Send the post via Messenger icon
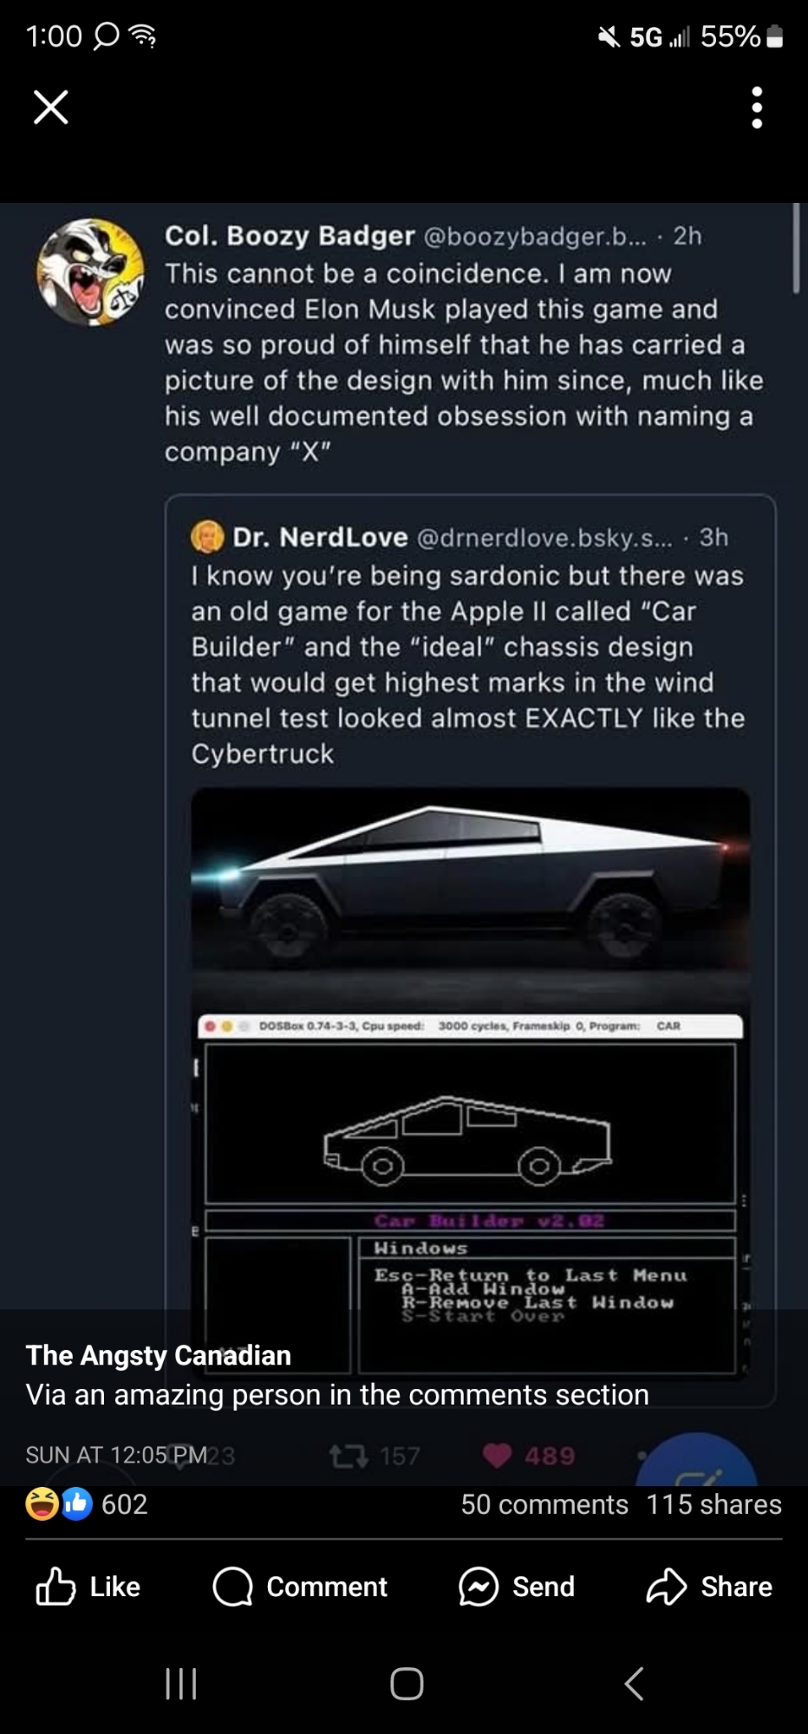 click(517, 1587)
